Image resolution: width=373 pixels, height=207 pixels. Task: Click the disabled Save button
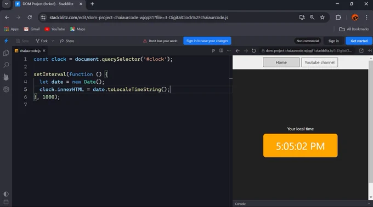(x=22, y=41)
